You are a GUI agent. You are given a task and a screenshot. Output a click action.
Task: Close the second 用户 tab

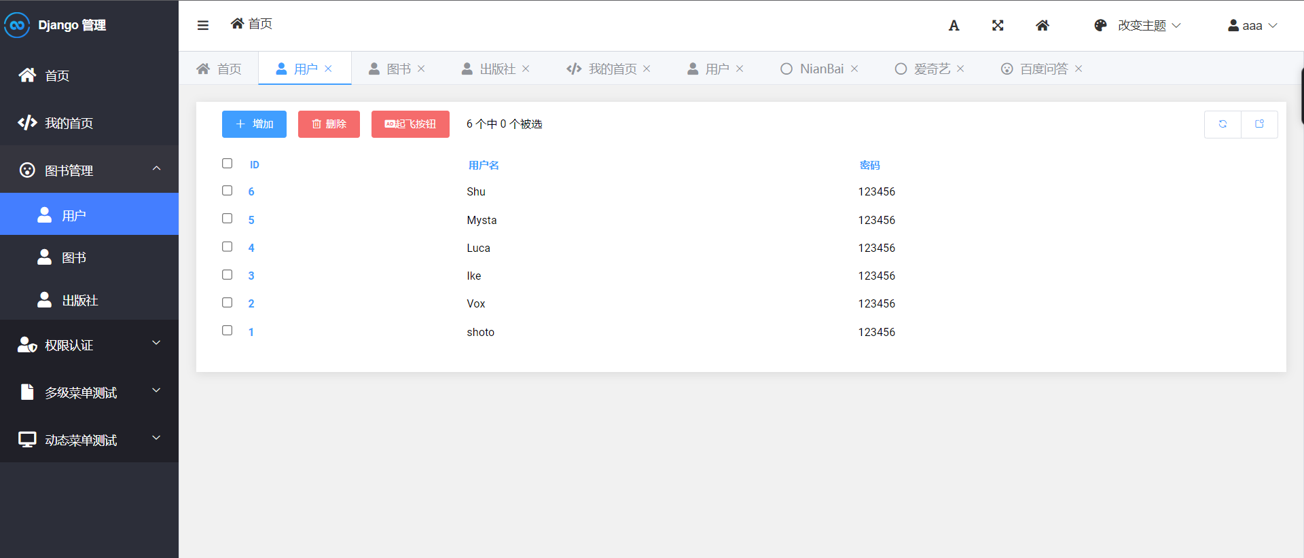740,69
